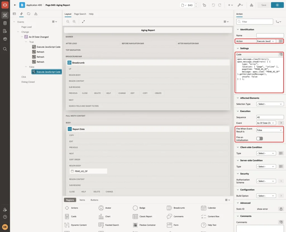Zoom in the layout with magnifier plus
This screenshot has height=232, width=286.
coord(74,21)
